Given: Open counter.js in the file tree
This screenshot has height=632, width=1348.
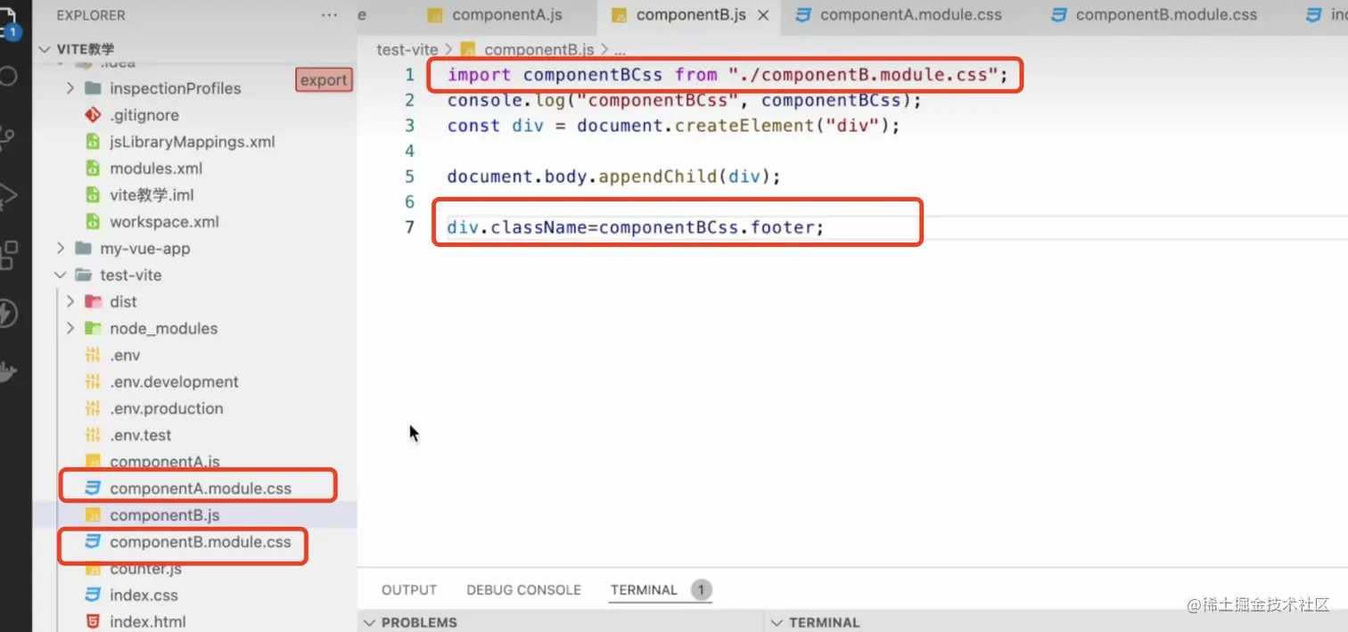Looking at the screenshot, I should click(x=145, y=569).
